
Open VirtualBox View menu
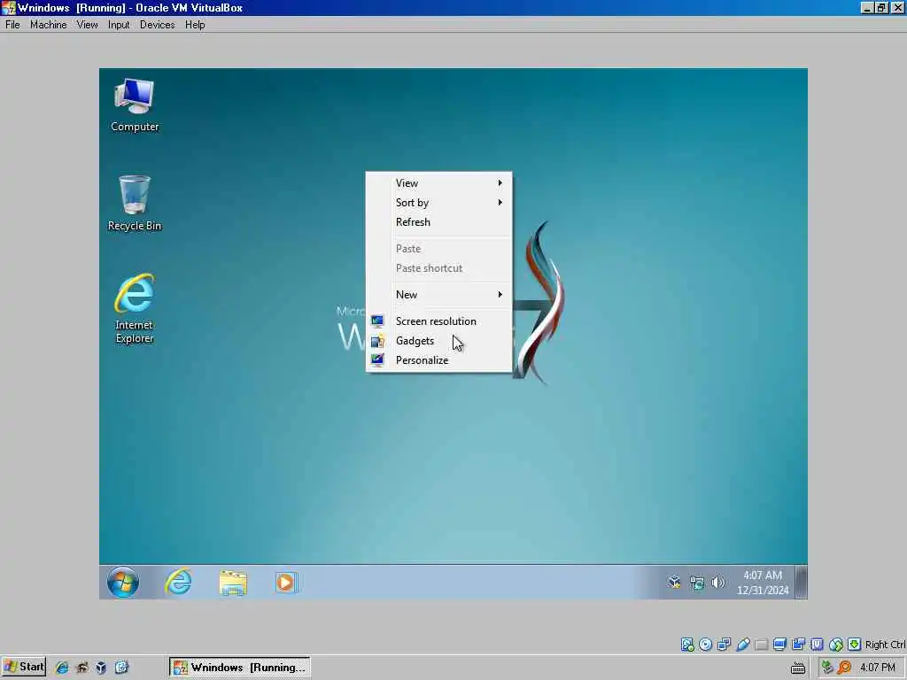pos(87,24)
